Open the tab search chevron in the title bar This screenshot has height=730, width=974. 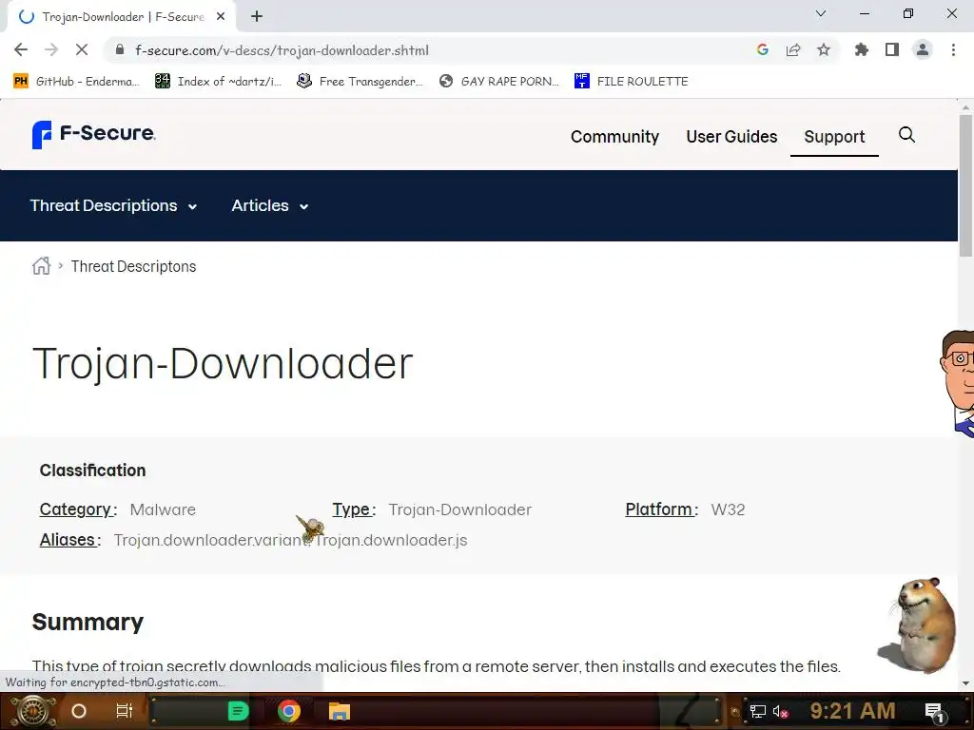tap(821, 13)
